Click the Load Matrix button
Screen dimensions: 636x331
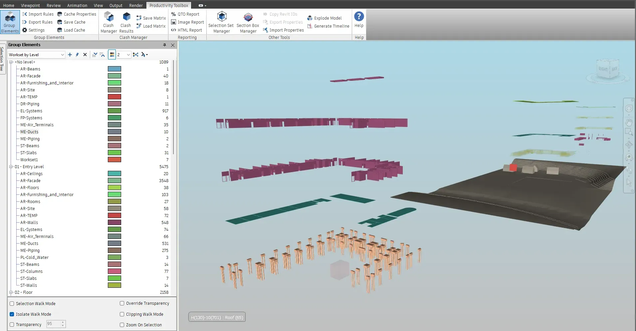(151, 26)
